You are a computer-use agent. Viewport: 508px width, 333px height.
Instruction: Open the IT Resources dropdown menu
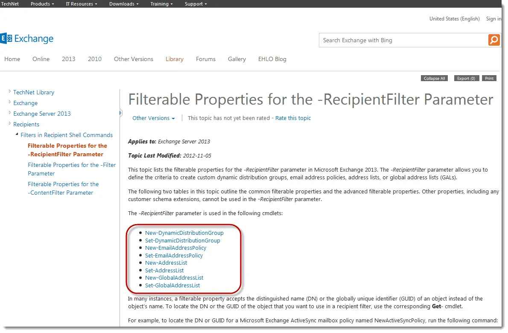click(81, 4)
